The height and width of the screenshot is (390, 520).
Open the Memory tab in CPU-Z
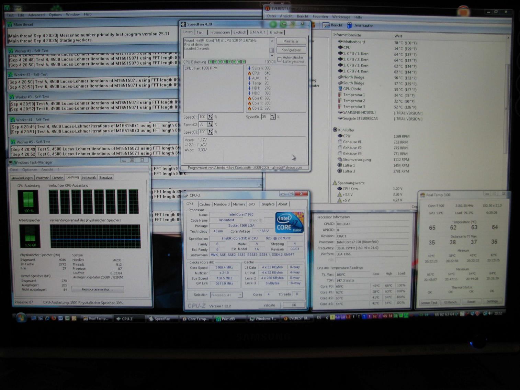point(239,204)
